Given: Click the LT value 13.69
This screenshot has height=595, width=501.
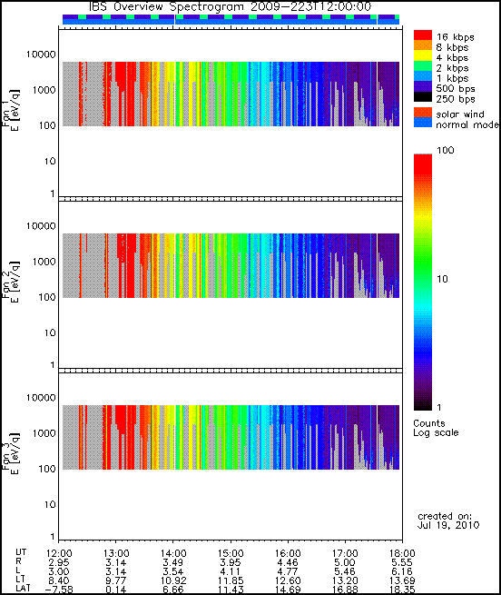Looking at the screenshot, I should (402, 580).
